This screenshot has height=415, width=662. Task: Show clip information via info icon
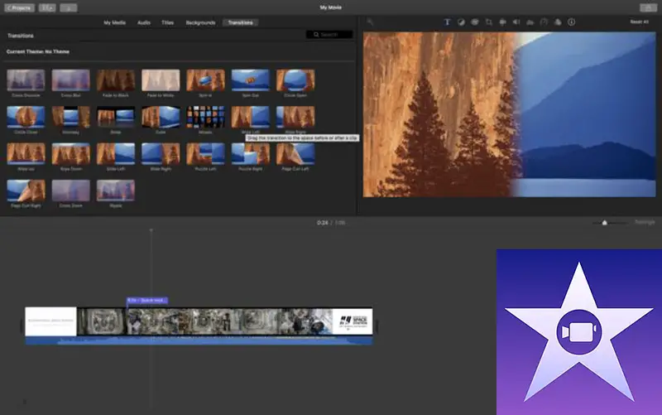click(571, 22)
